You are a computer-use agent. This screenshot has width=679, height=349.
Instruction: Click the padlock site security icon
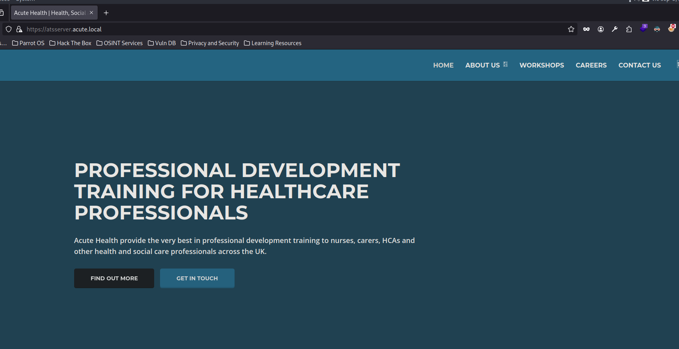pyautogui.click(x=19, y=29)
